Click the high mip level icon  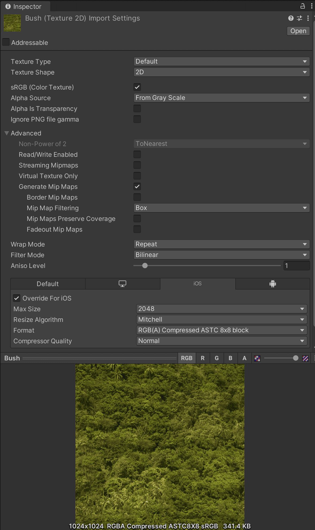point(305,358)
